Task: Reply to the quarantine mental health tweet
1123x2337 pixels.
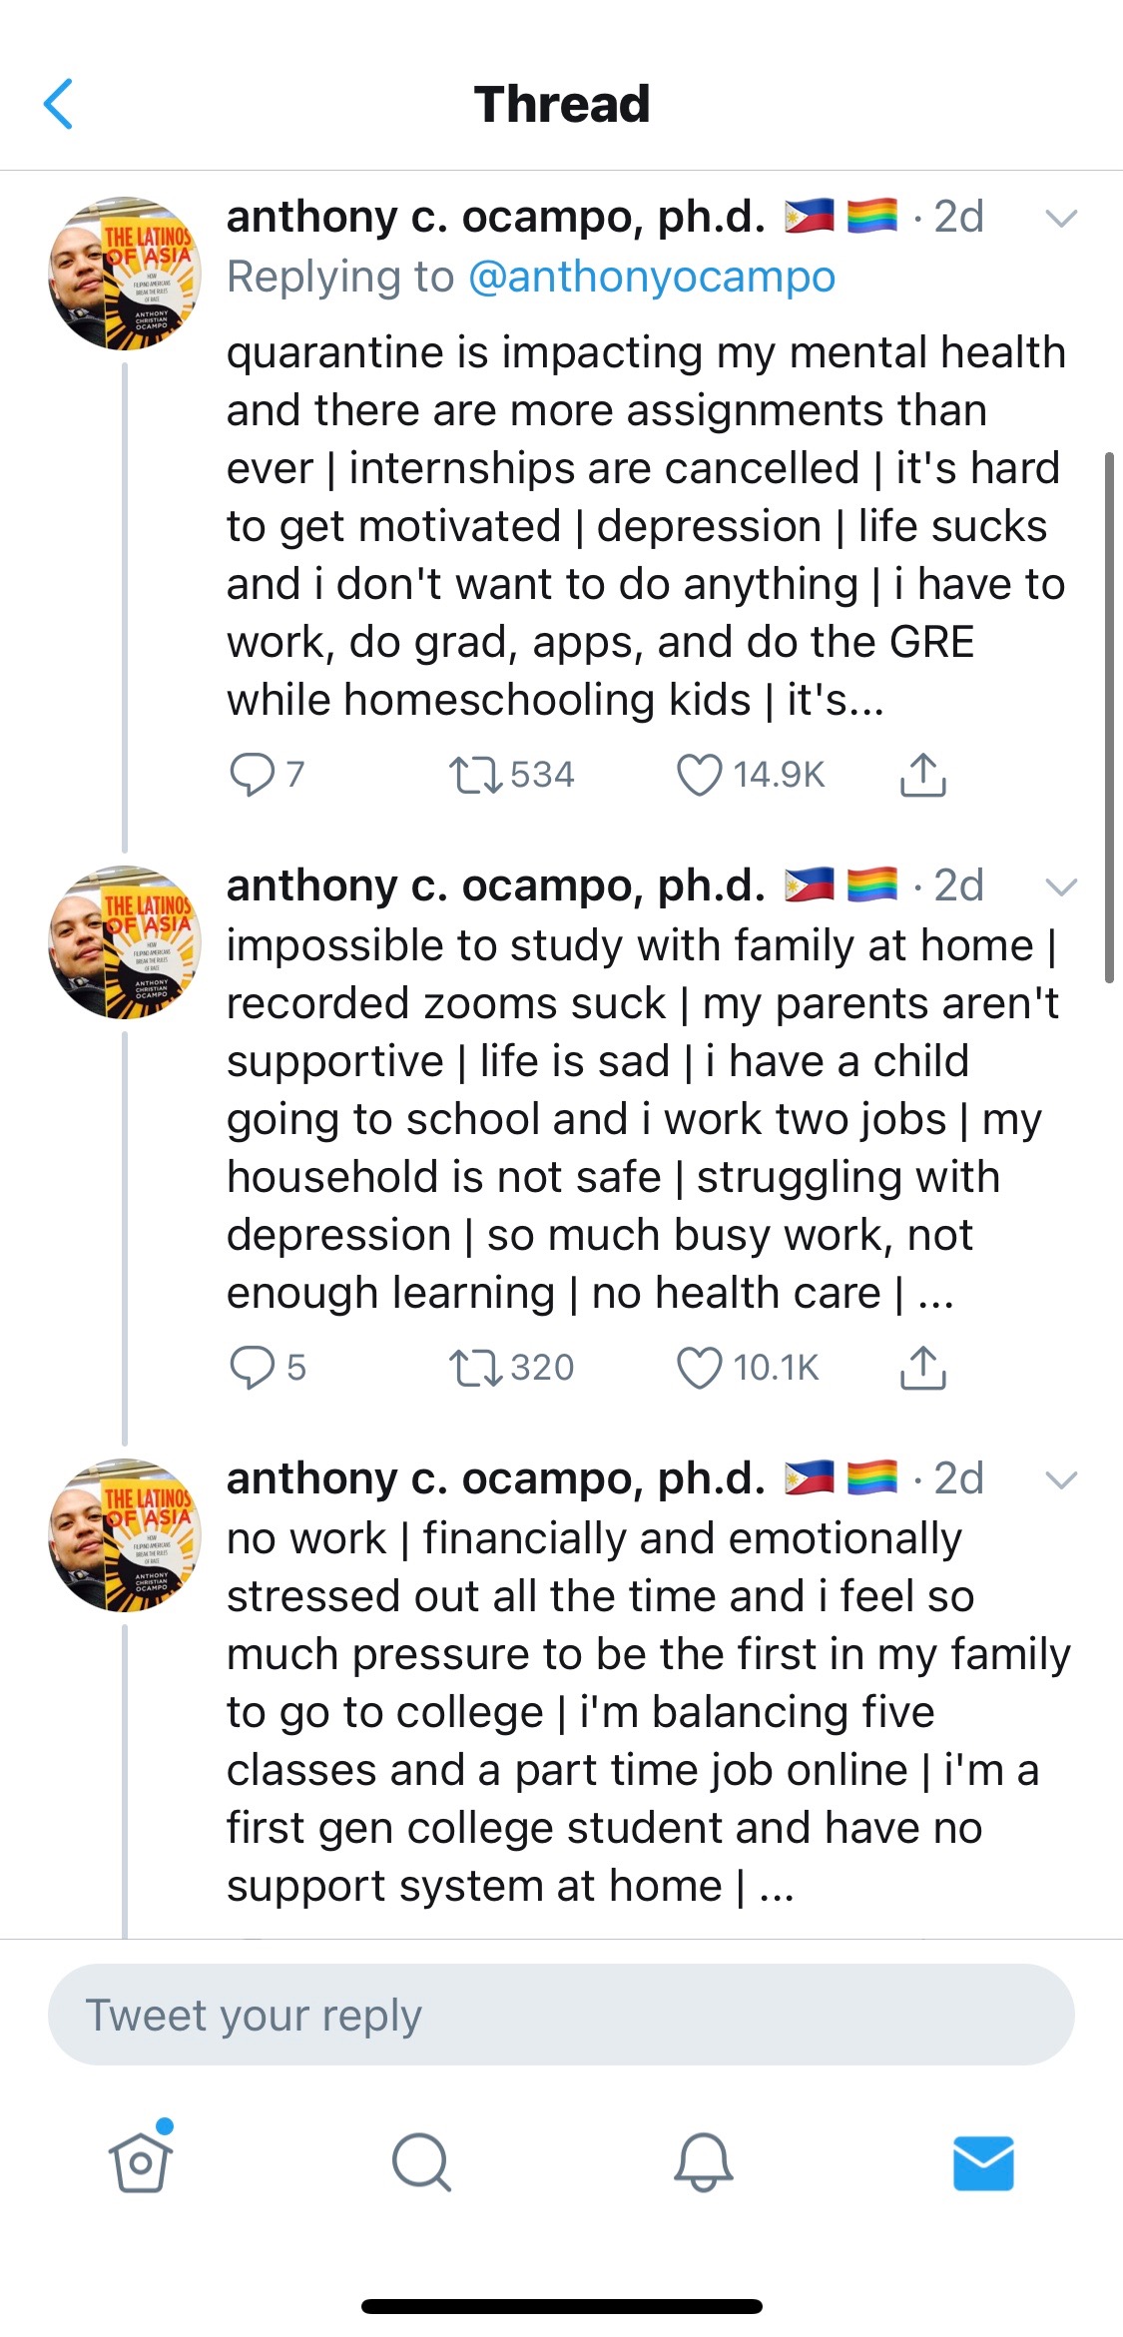Action: point(253,774)
